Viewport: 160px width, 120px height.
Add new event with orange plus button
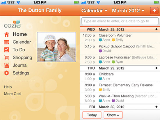(x=154, y=10)
